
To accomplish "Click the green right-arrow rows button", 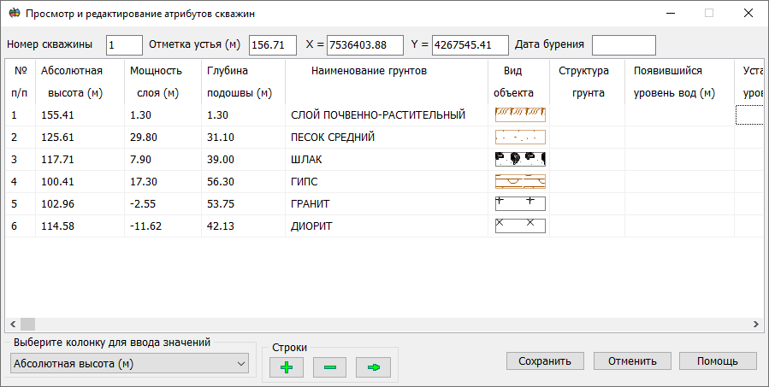I will pos(373,366).
